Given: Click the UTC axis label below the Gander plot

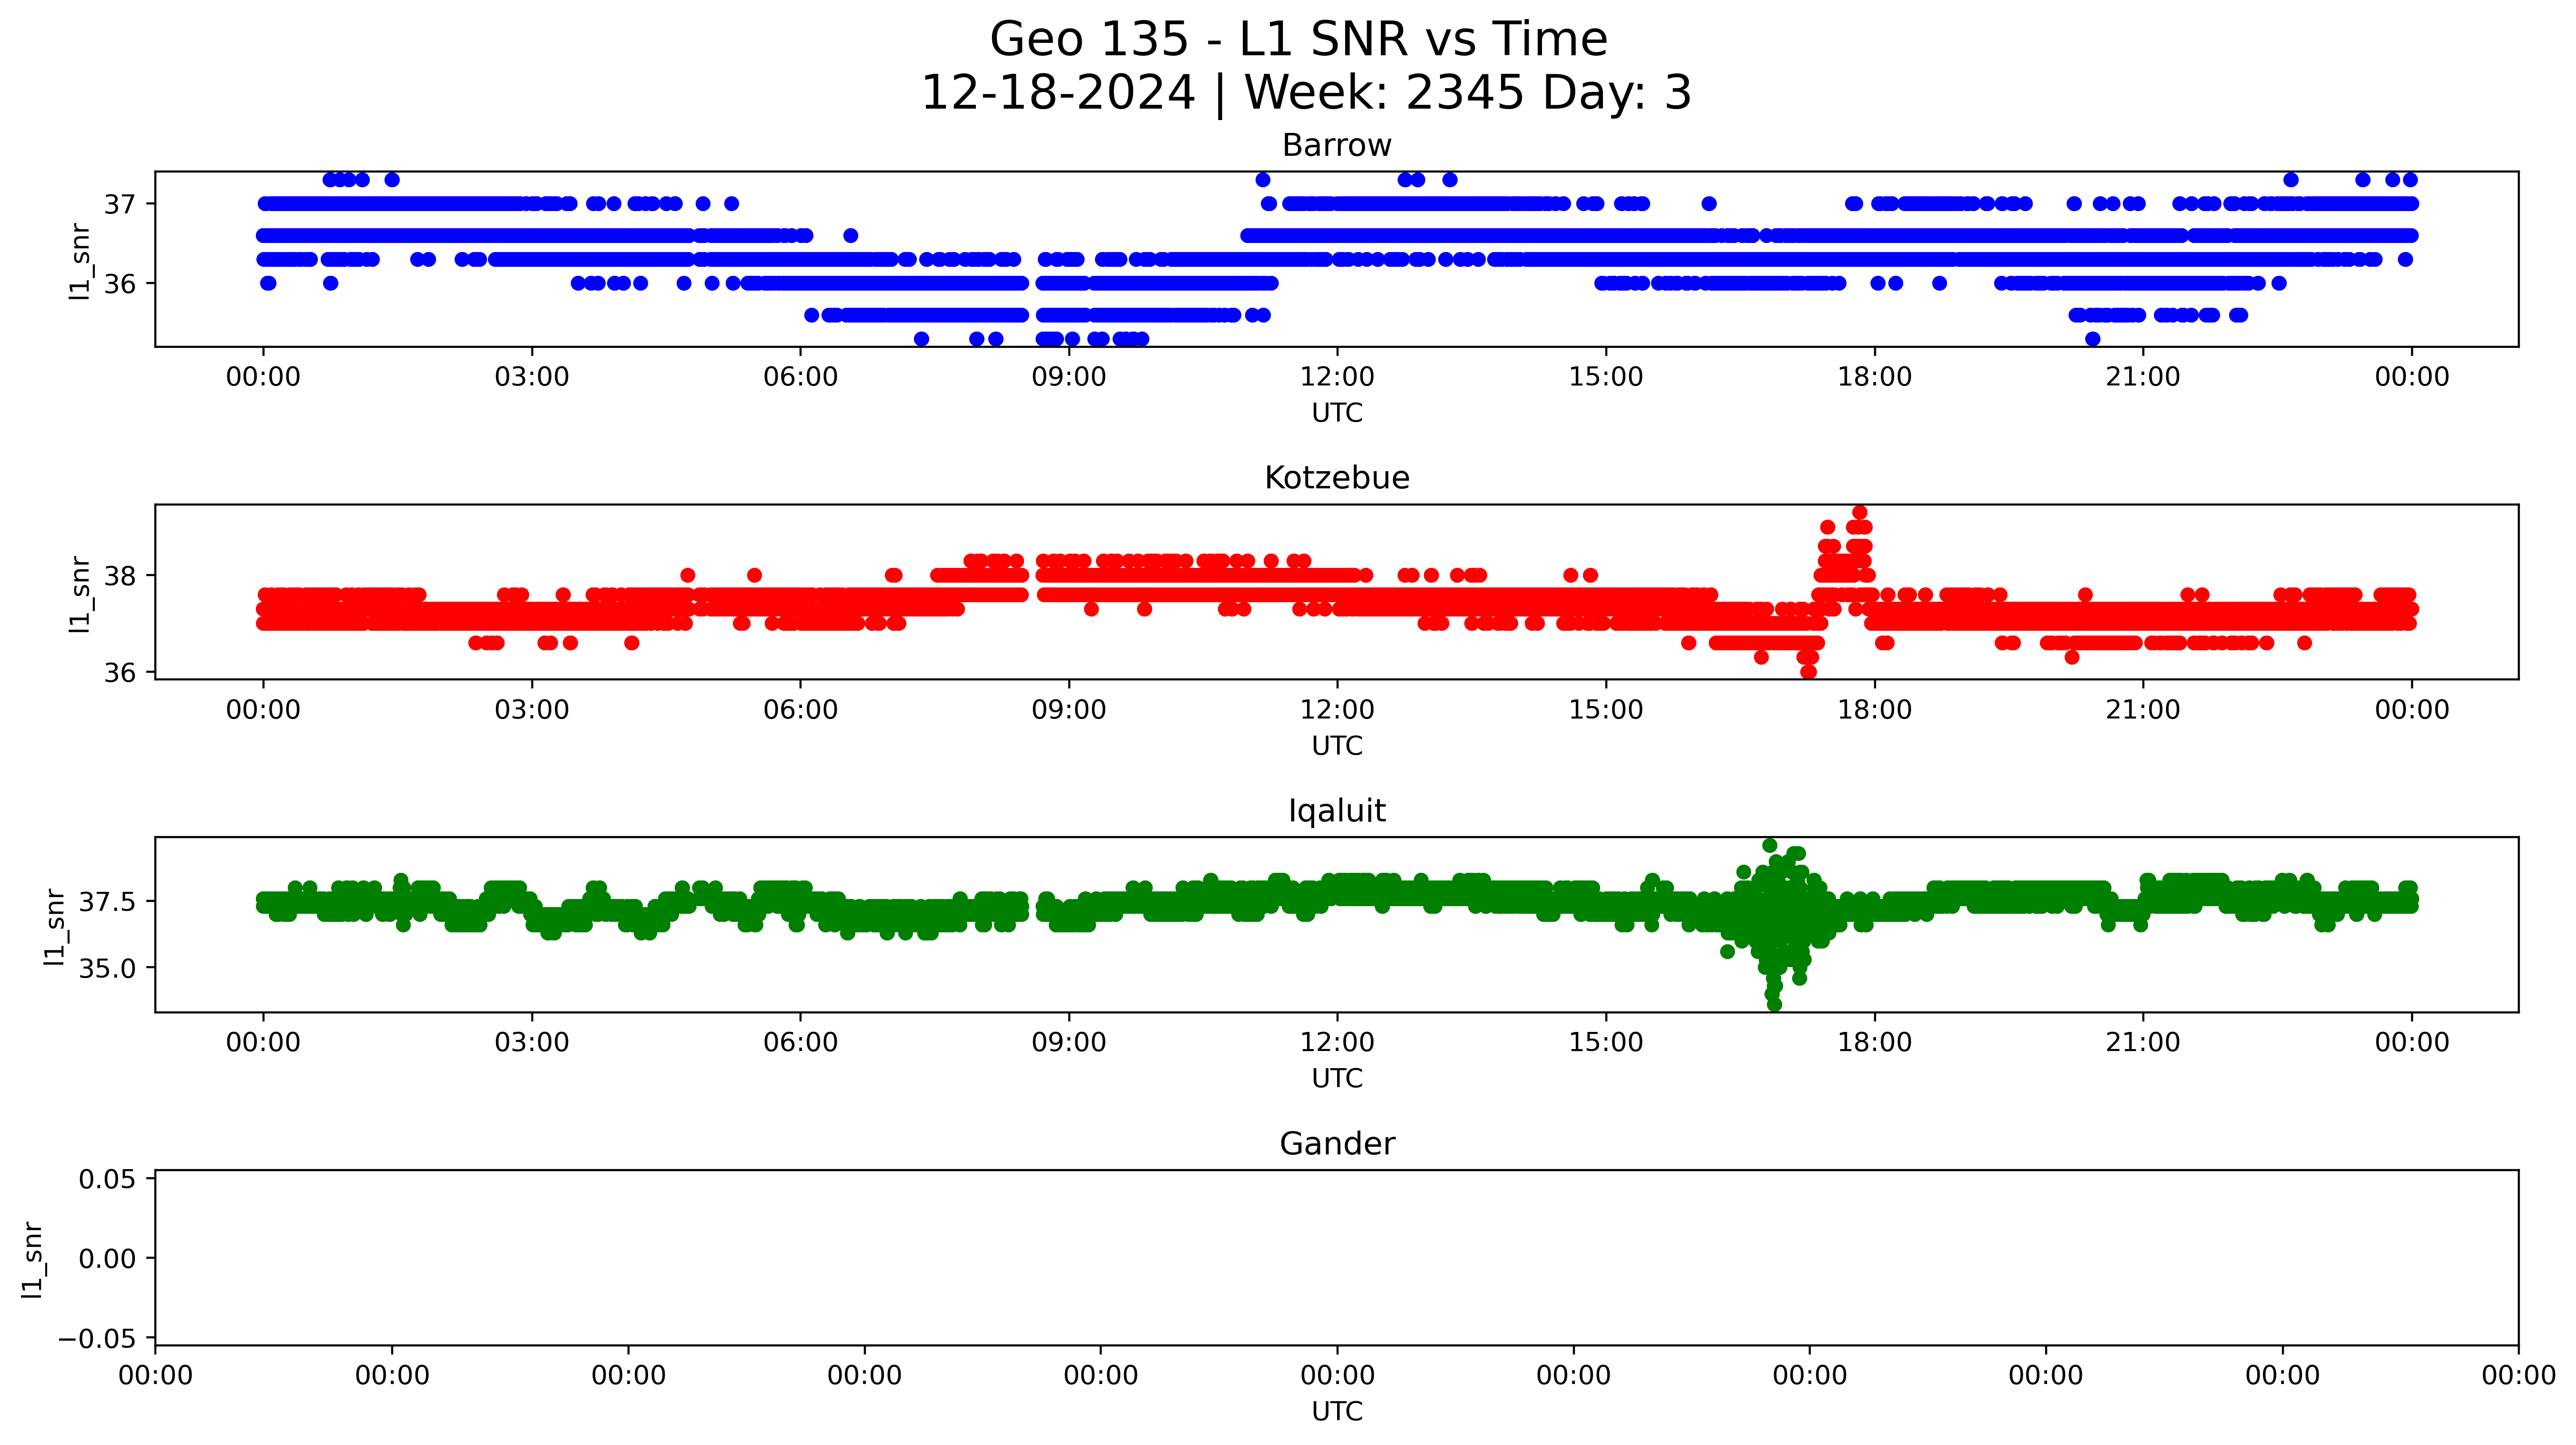Looking at the screenshot, I should (x=1336, y=1411).
